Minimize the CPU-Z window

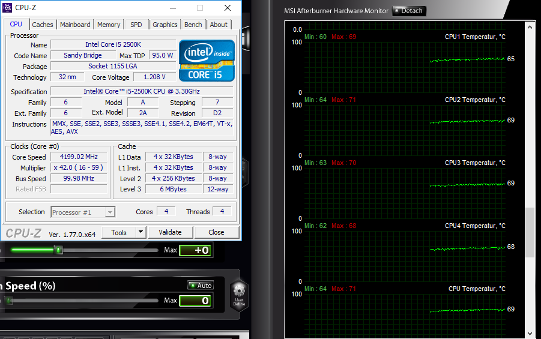(x=173, y=8)
